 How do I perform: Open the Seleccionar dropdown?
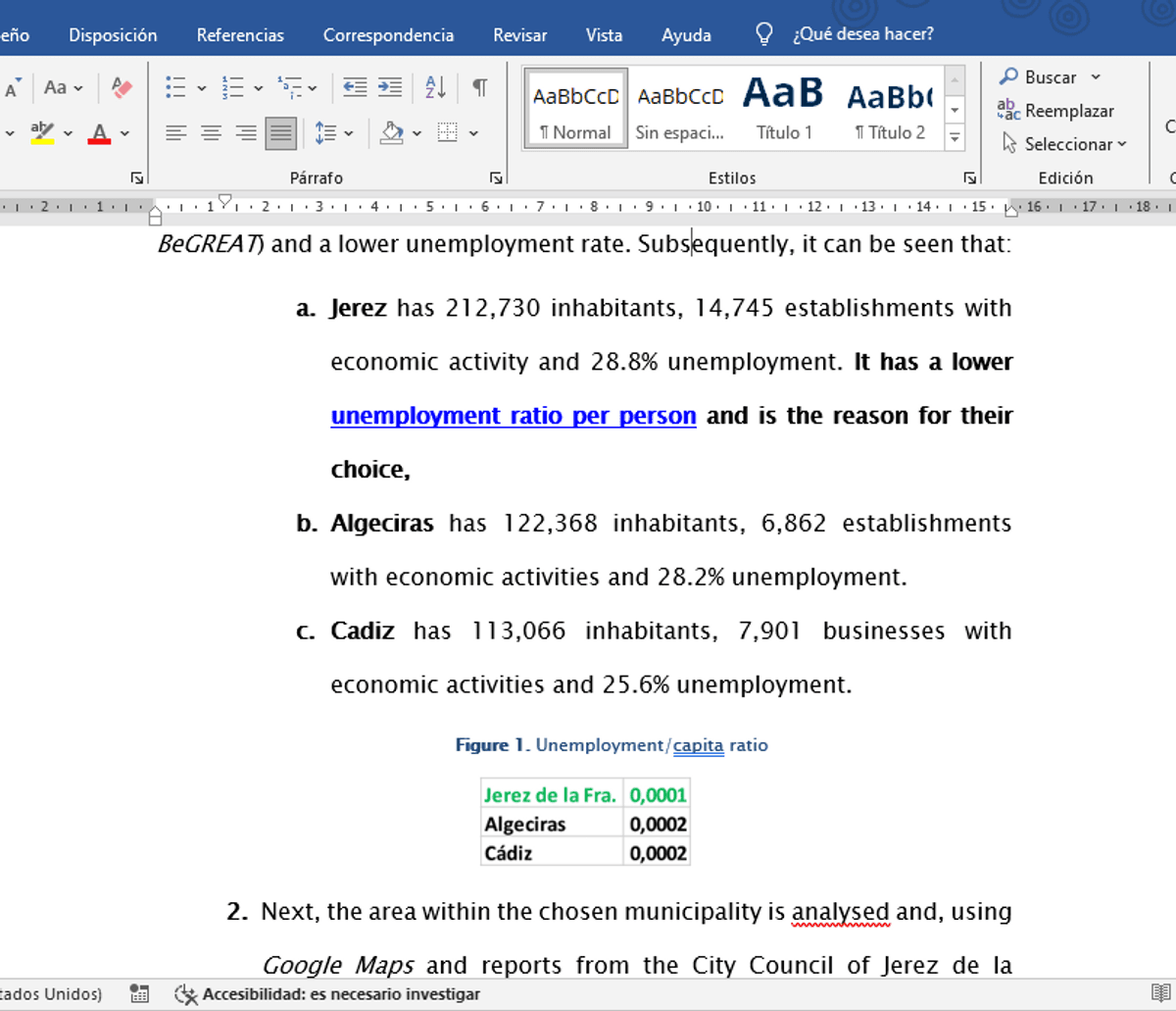point(1064,144)
